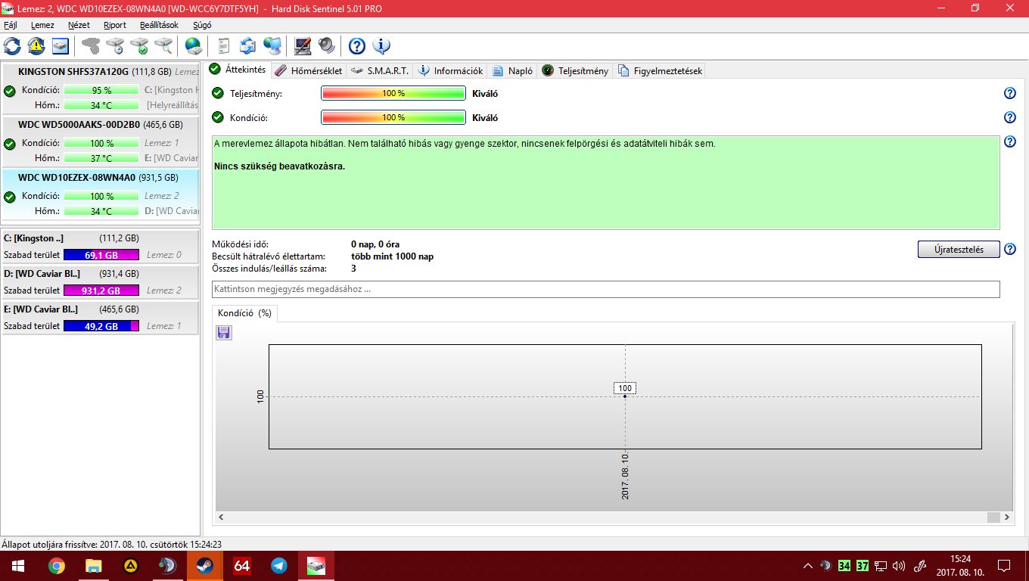The width and height of the screenshot is (1029, 581).
Task: Open the Beállítások menu
Action: pyautogui.click(x=159, y=25)
